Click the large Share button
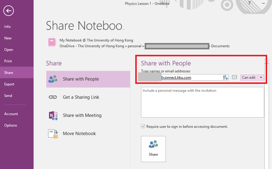Viewport: 272px width, 169px height. pyautogui.click(x=153, y=149)
